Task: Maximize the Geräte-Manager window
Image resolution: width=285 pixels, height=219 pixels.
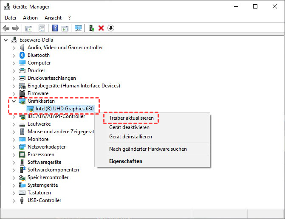Action: point(255,6)
